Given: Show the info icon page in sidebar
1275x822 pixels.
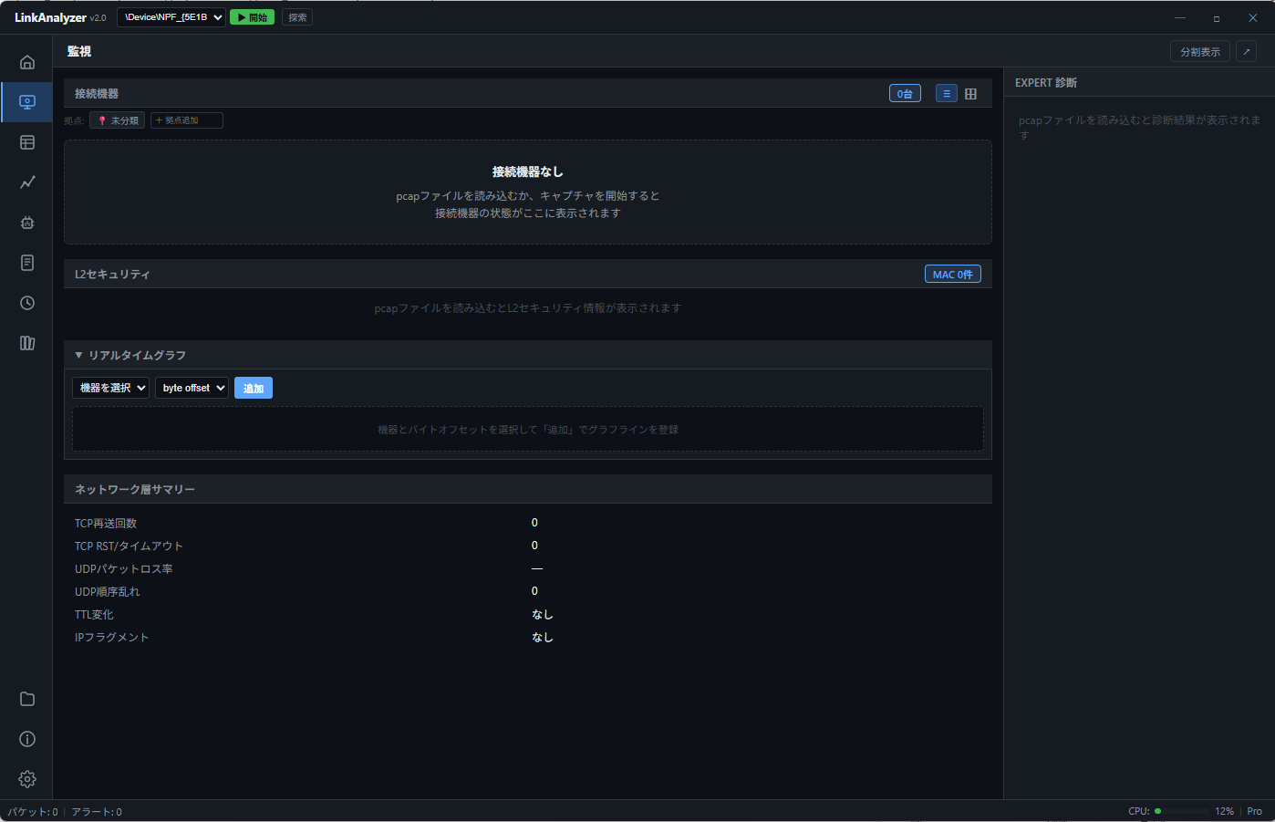Looking at the screenshot, I should 27,739.
